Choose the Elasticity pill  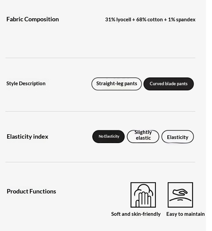point(178,137)
